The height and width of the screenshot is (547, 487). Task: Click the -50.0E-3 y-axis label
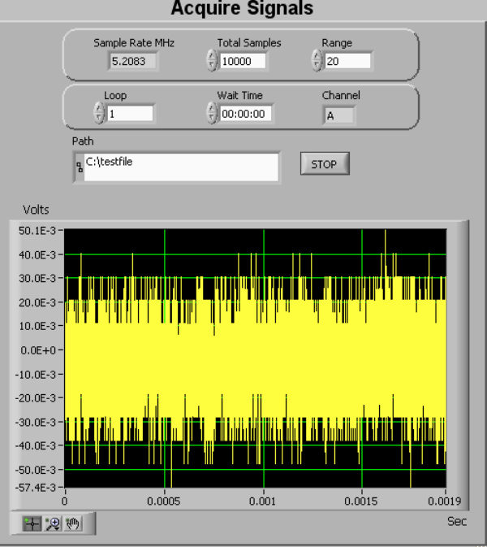[35, 470]
